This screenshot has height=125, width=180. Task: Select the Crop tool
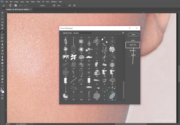(x=2, y=25)
